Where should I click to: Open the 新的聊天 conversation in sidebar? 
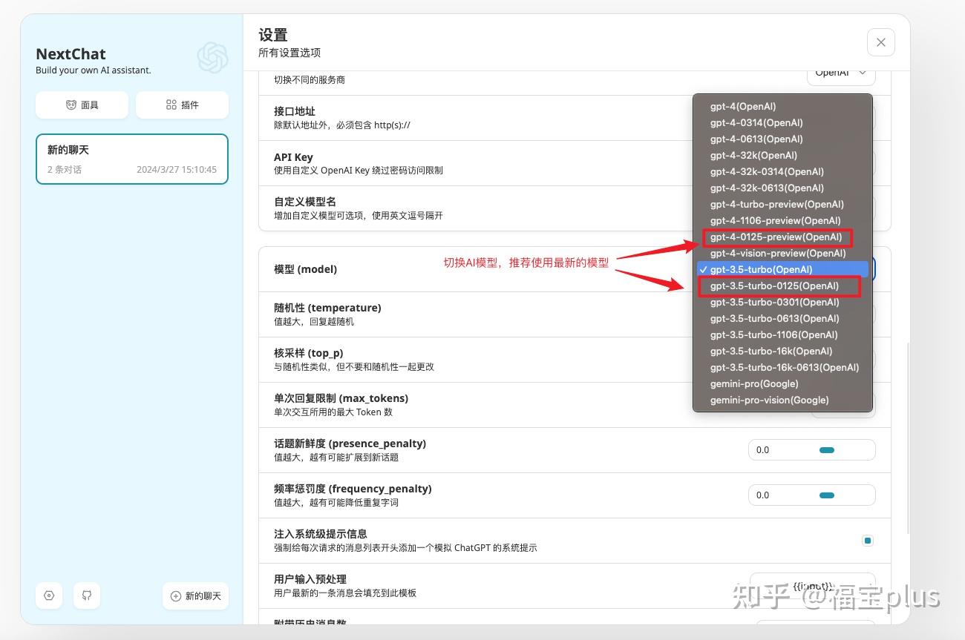click(131, 158)
